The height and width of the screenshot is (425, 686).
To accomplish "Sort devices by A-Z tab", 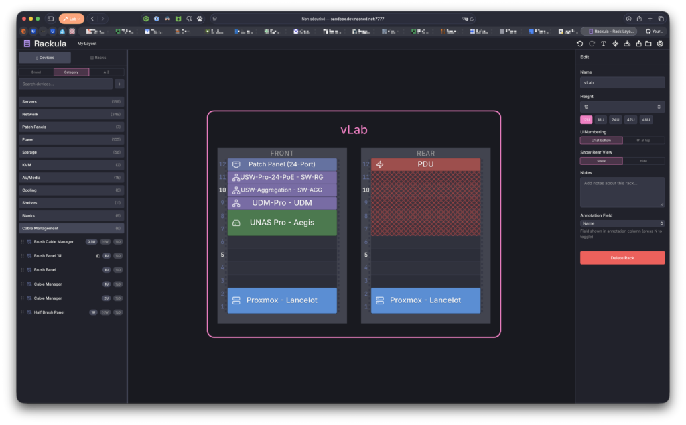I will click(x=107, y=72).
